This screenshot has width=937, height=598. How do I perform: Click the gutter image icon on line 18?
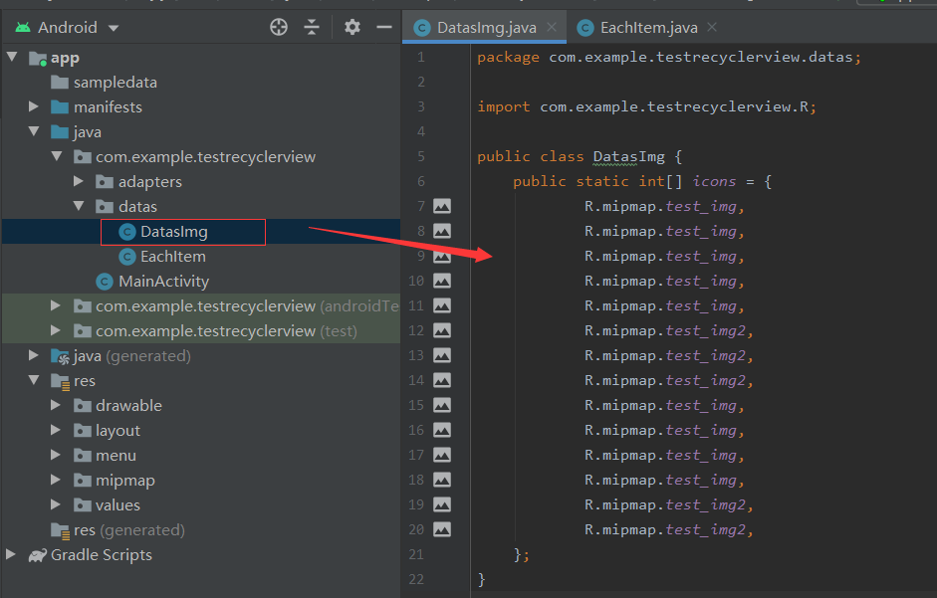tap(441, 480)
